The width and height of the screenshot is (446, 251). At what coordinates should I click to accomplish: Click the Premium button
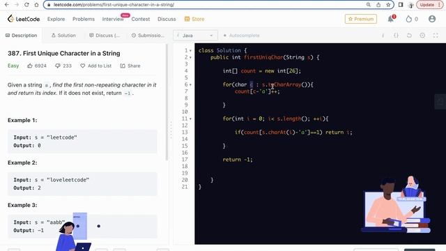(x=361, y=19)
